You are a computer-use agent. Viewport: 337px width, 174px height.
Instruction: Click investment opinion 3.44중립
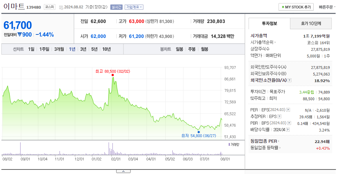pyautogui.click(x=306, y=92)
